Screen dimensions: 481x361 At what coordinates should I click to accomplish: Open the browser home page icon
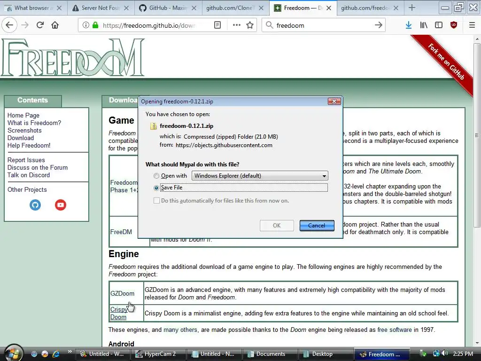click(55, 25)
